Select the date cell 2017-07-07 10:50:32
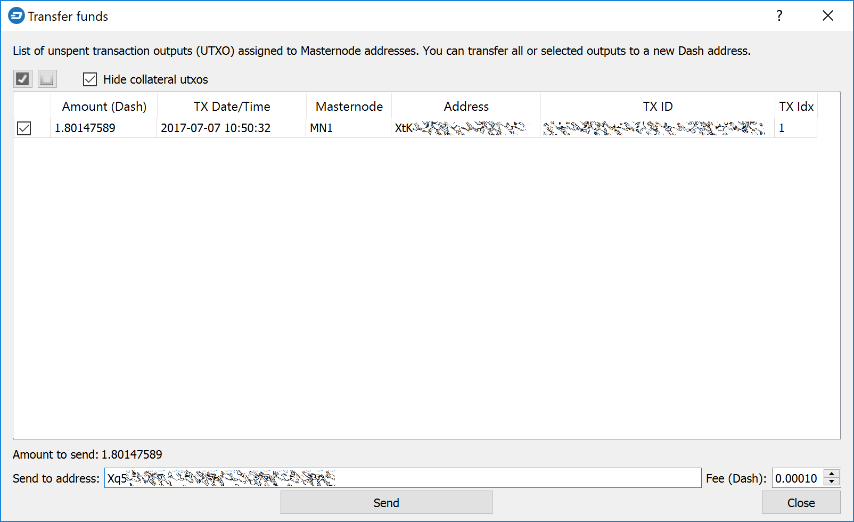The image size is (854, 522). click(232, 128)
